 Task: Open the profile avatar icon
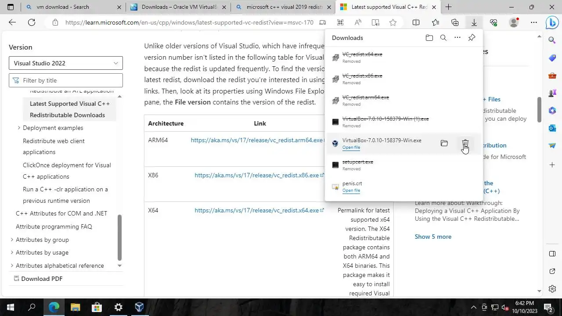[514, 22]
